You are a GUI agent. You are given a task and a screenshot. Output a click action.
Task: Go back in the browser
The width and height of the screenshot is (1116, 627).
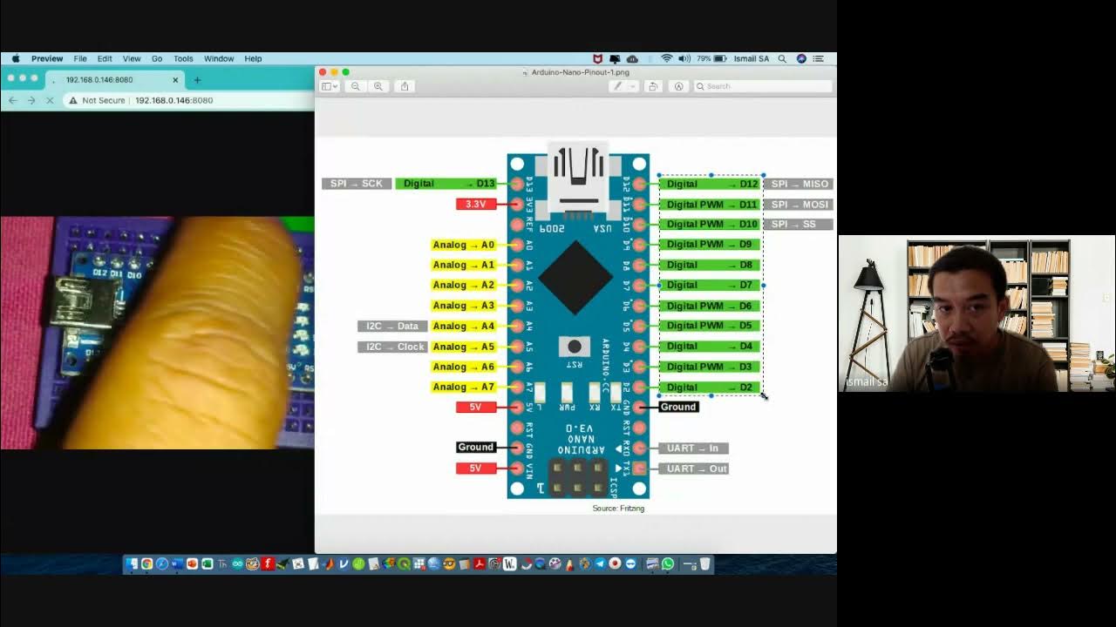tap(12, 100)
